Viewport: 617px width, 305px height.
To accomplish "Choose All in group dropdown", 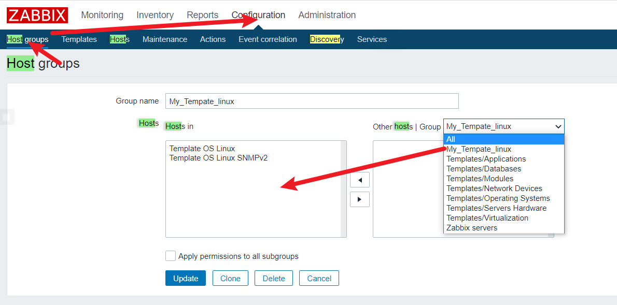I will tap(503, 139).
